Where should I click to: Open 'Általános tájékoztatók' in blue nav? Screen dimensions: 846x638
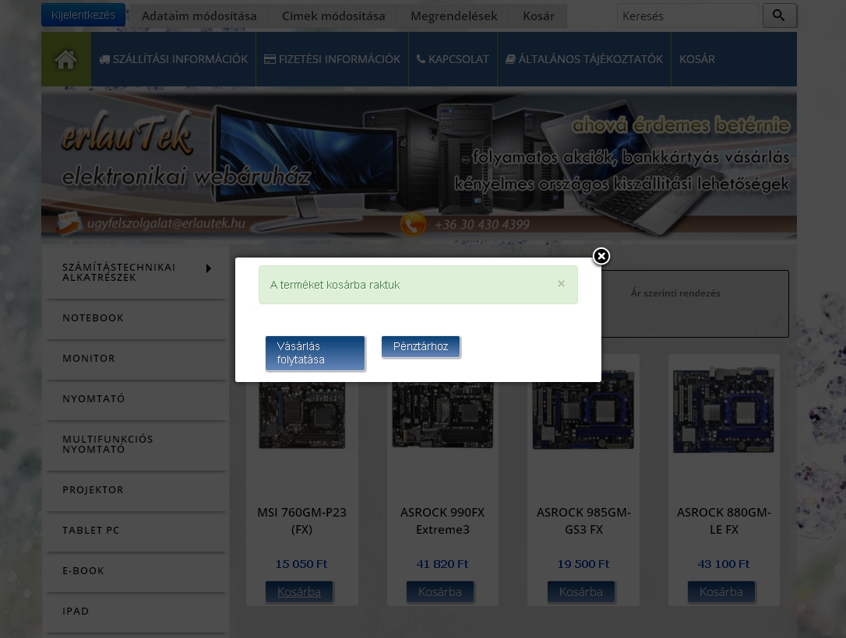tap(583, 59)
